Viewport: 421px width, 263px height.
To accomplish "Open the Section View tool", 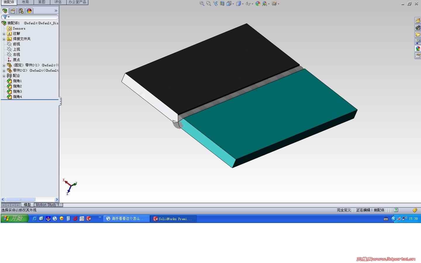I will 222,4.
